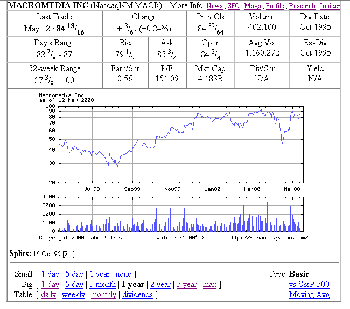Open the News link for Macromedia
The width and height of the screenshot is (350, 309).
point(214,6)
